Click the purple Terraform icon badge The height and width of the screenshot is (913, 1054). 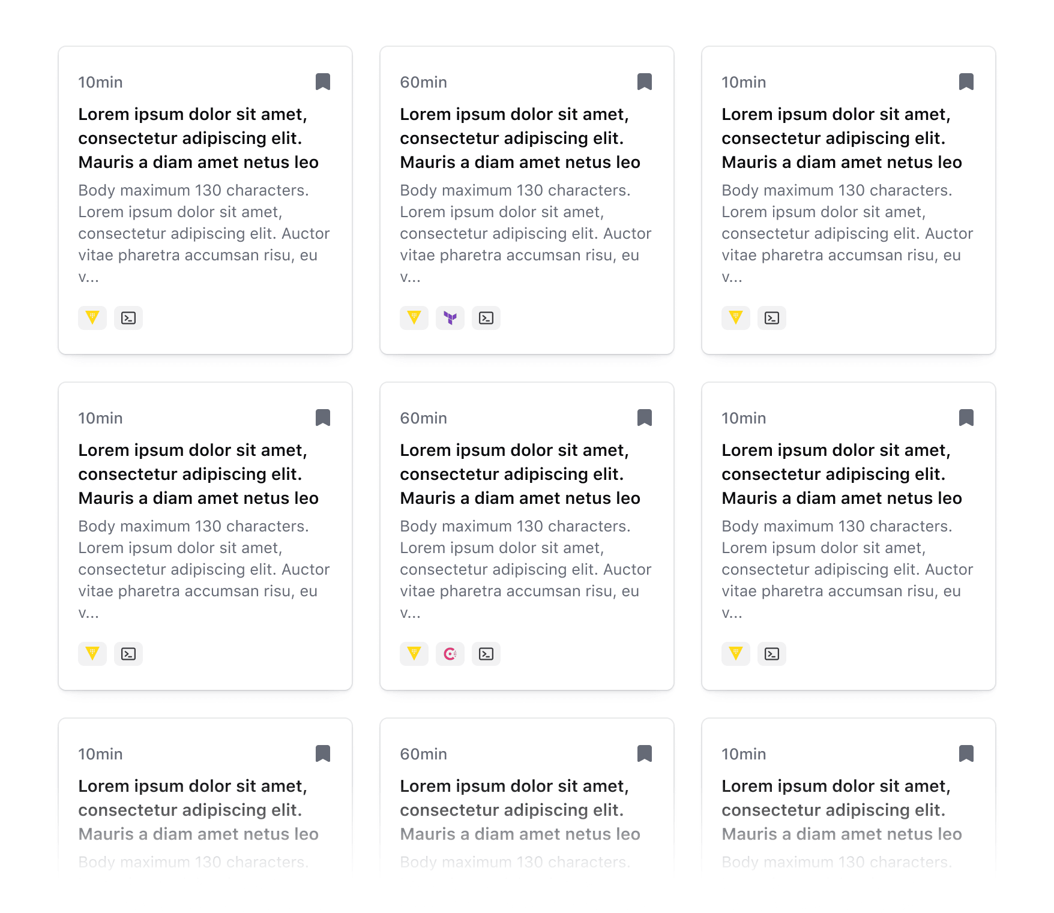pyautogui.click(x=450, y=318)
